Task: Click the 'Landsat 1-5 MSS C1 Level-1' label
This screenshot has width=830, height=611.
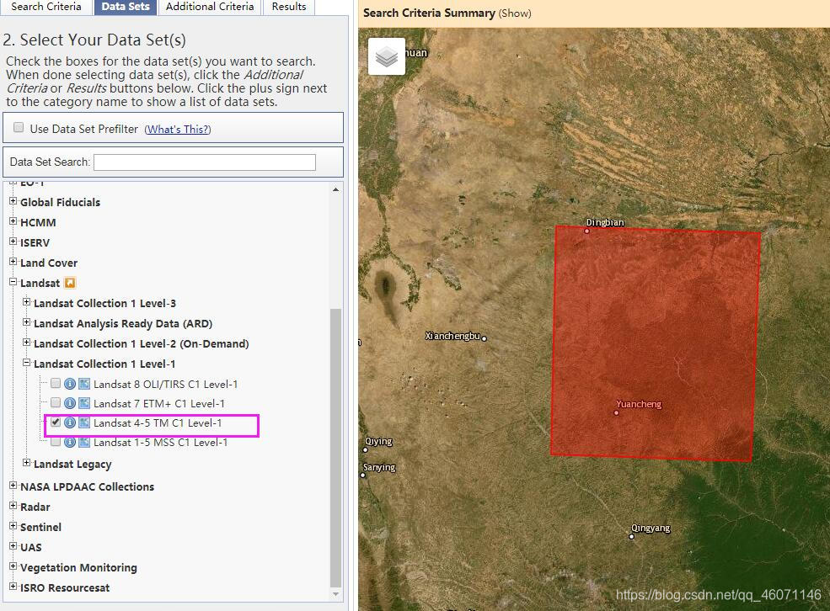Action: click(x=160, y=443)
